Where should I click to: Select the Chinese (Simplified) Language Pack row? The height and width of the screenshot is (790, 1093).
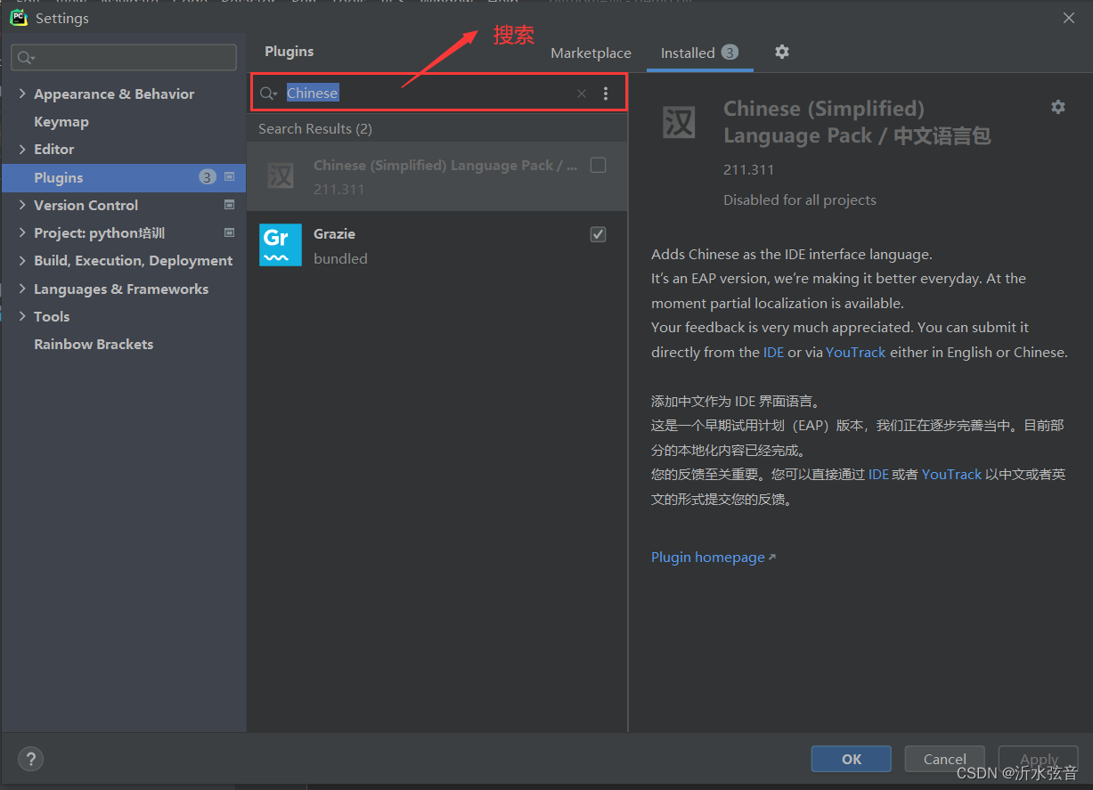[x=437, y=176]
